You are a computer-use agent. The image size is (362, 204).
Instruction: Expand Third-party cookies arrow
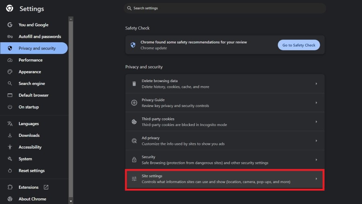tap(316, 122)
